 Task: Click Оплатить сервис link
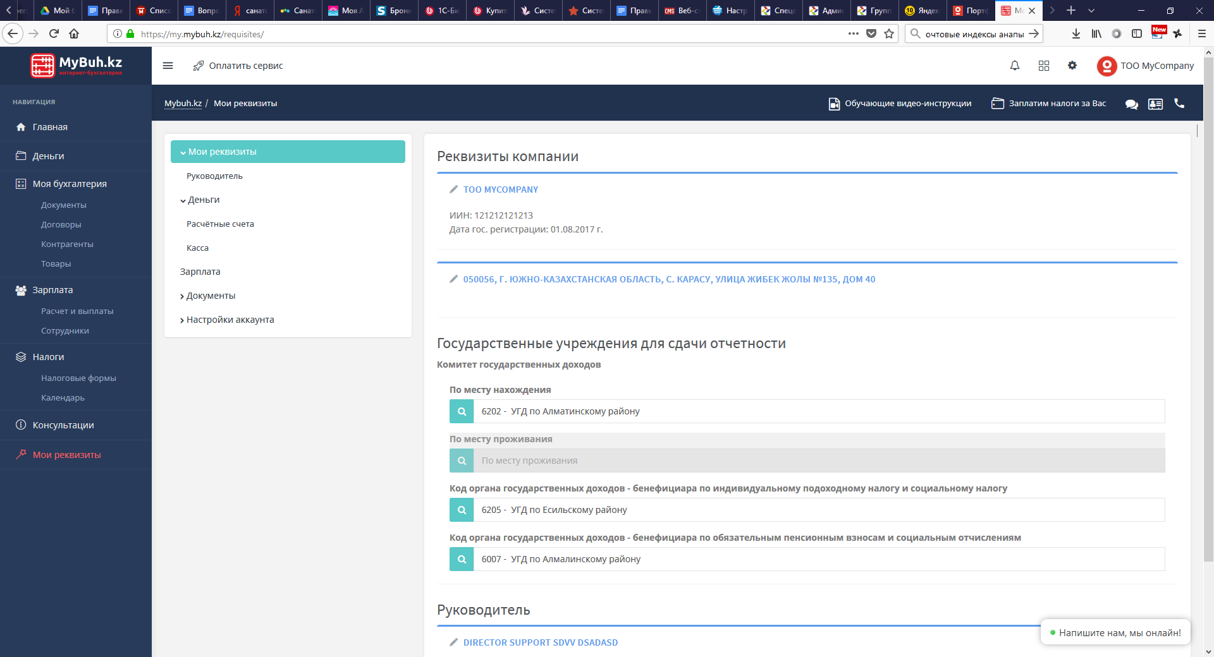tap(246, 66)
